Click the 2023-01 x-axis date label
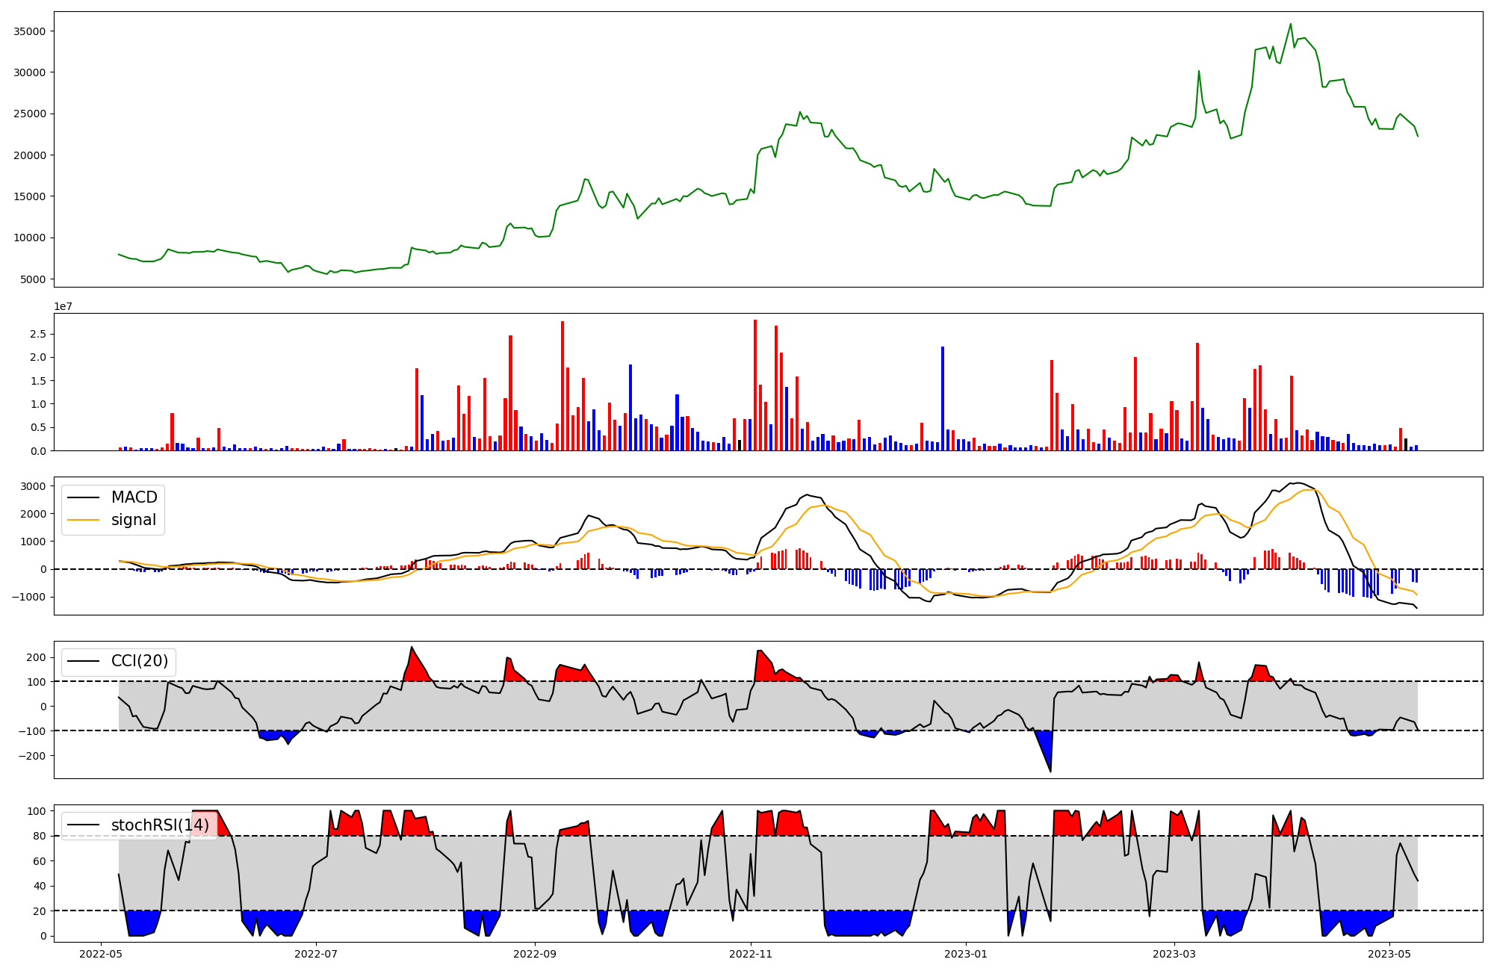The height and width of the screenshot is (971, 1494). click(x=967, y=954)
